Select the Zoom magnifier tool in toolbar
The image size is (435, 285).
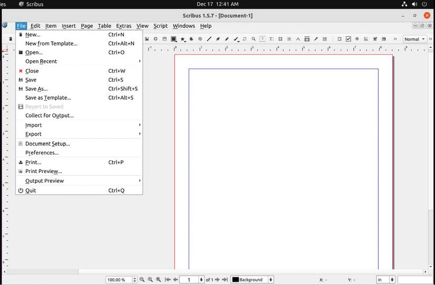click(x=253, y=39)
